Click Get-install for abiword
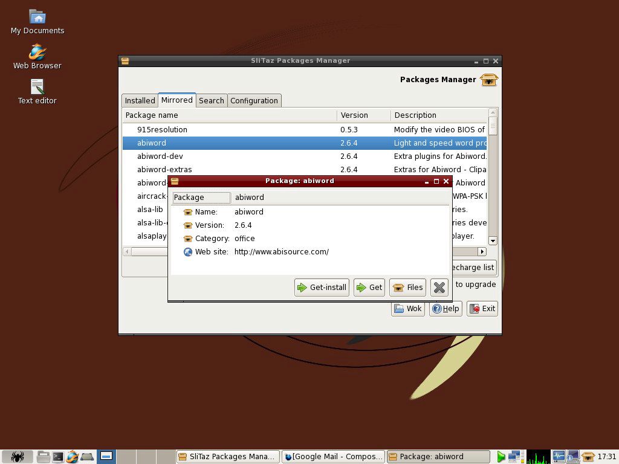619x464 pixels. click(x=322, y=287)
